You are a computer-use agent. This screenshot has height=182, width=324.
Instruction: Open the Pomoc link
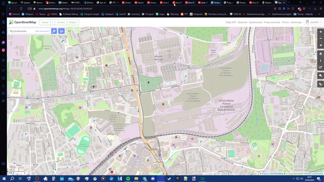pos(286,22)
